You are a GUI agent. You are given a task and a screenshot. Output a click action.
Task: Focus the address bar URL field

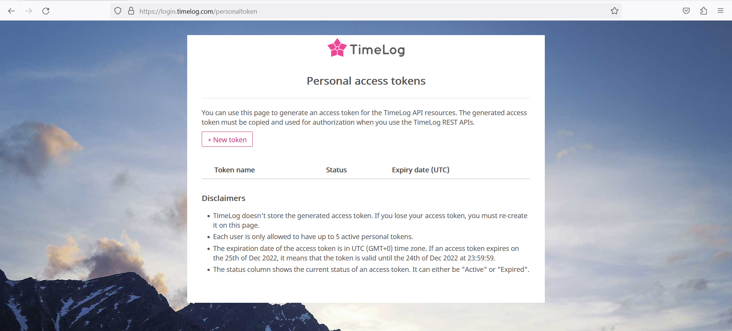(x=343, y=11)
